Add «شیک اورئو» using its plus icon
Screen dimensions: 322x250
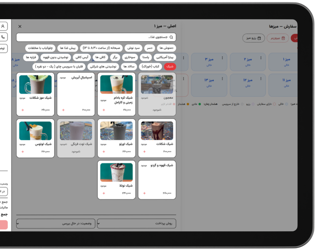[104, 152]
